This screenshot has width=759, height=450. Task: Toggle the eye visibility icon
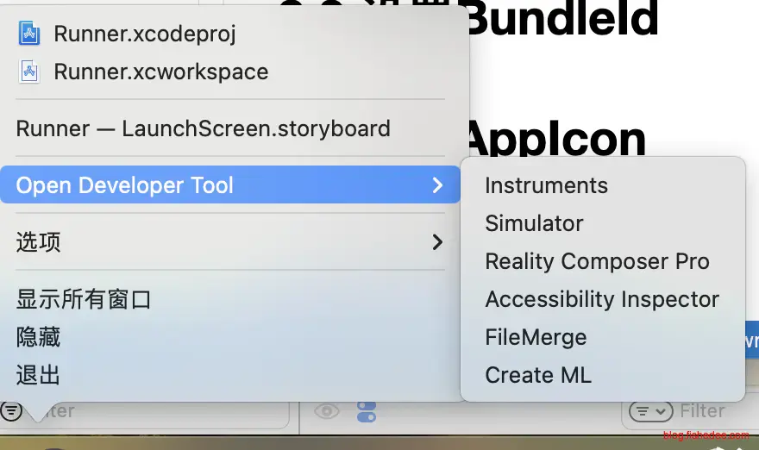[326, 411]
